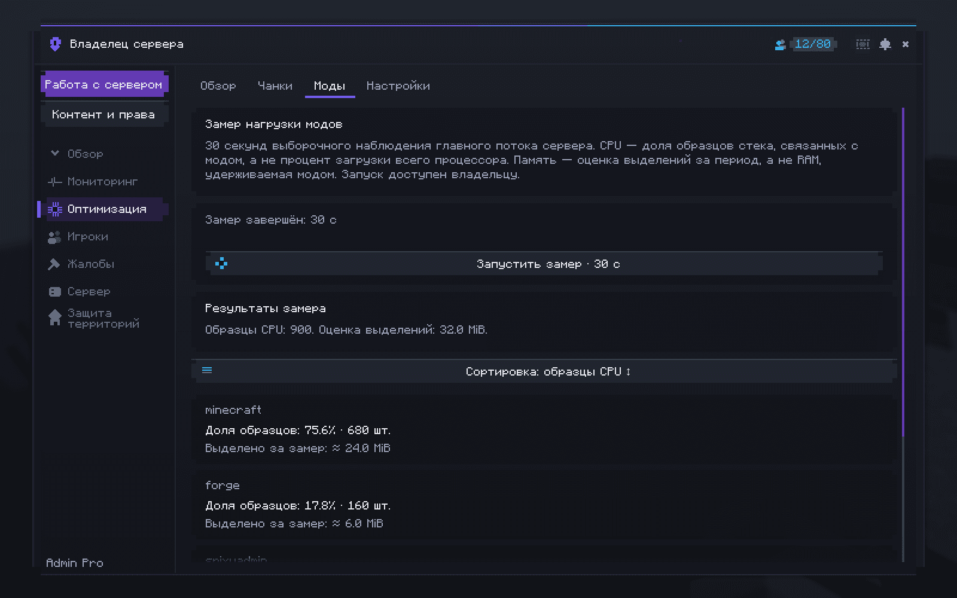Click Доля образцов: 75.6% · 680 шт.
The image size is (957, 598).
(x=298, y=431)
